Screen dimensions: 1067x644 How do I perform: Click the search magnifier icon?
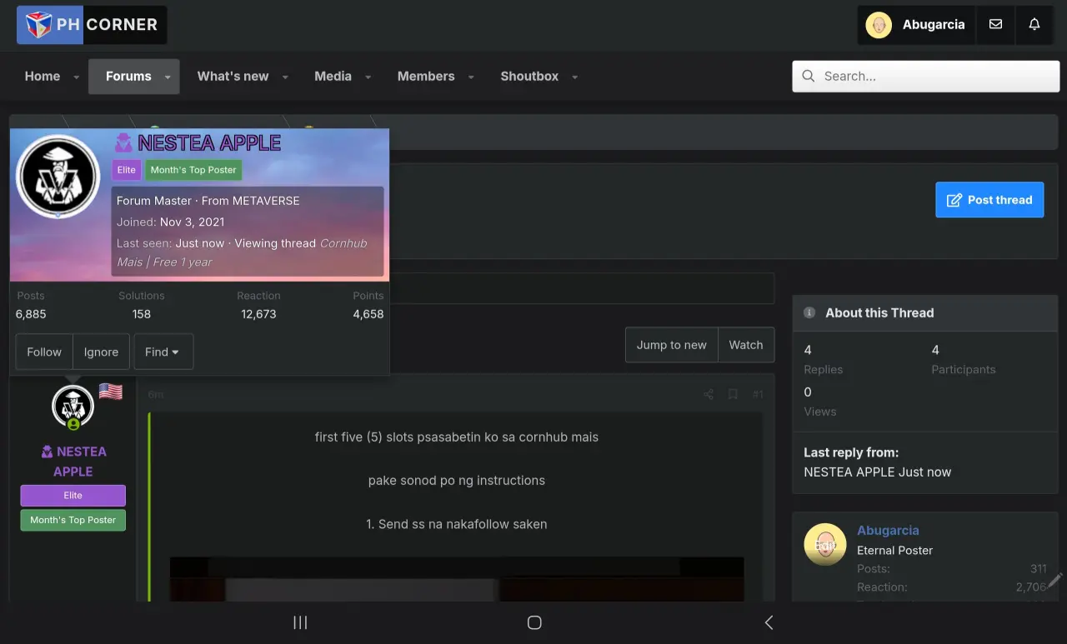808,76
